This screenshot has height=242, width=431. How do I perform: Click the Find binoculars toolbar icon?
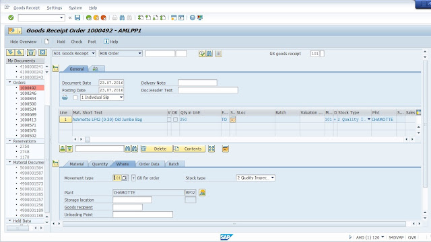click(122, 17)
